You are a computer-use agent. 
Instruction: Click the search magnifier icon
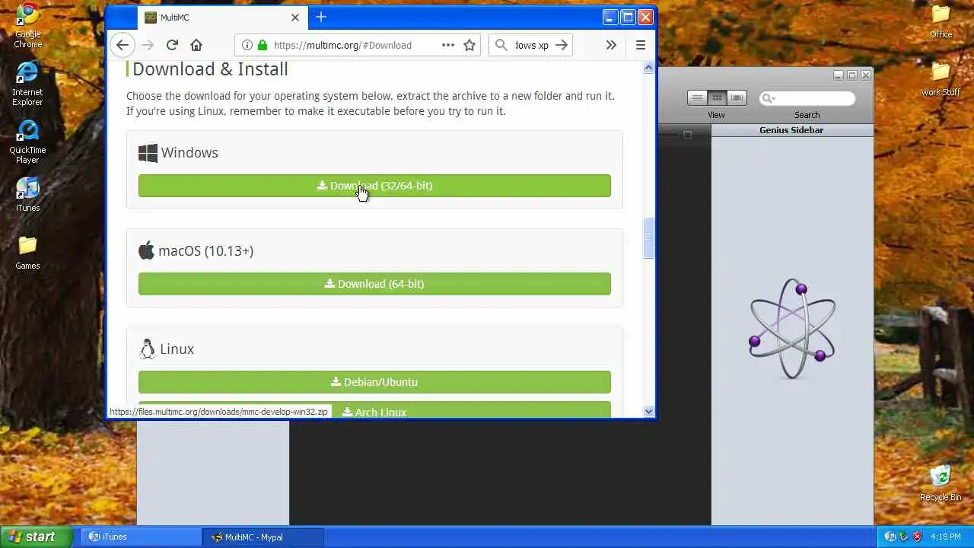[501, 45]
